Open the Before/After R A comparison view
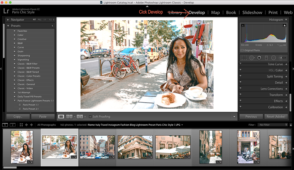This screenshot has height=170, width=294. point(69,117)
